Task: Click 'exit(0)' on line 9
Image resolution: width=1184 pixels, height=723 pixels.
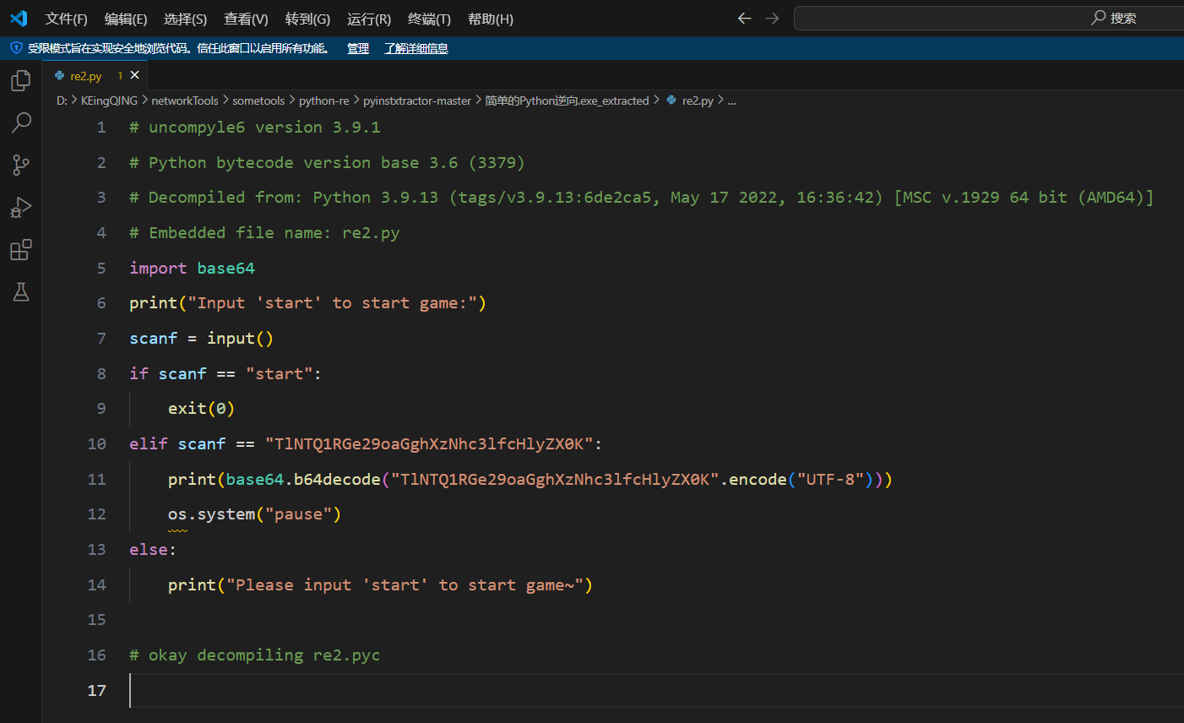Action: [201, 408]
